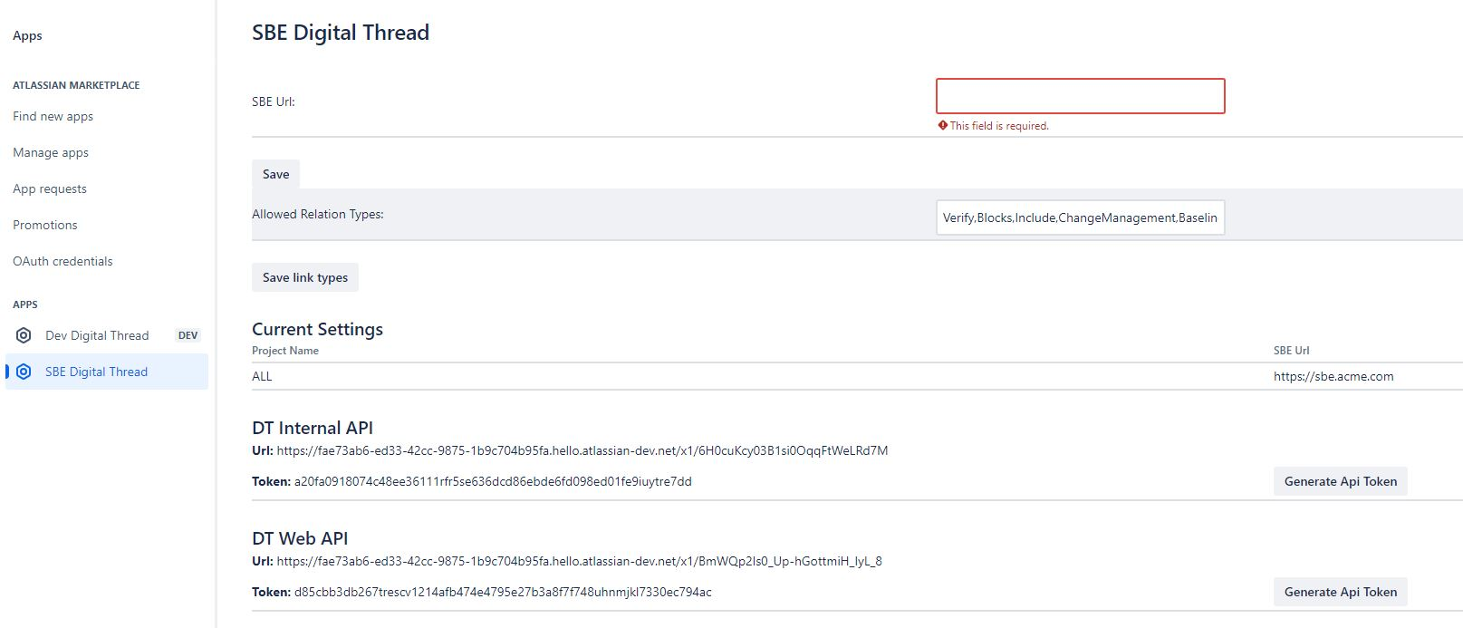Open OAuth credentials page
The width and height of the screenshot is (1463, 628).
(63, 261)
